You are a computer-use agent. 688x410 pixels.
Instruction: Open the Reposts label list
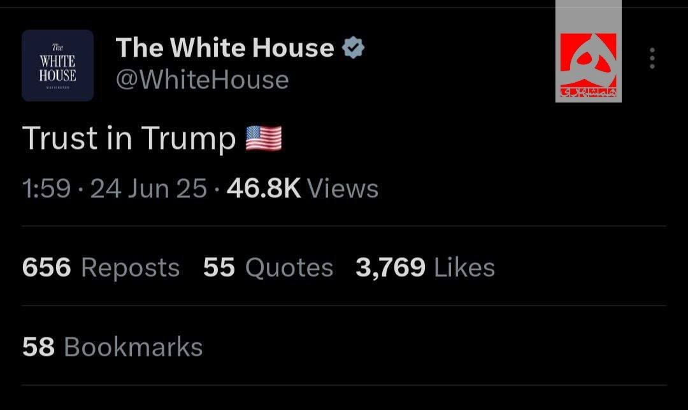[x=131, y=268]
